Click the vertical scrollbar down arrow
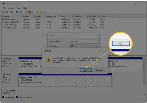Viewport: 147px width, 103px height. [x=144, y=94]
